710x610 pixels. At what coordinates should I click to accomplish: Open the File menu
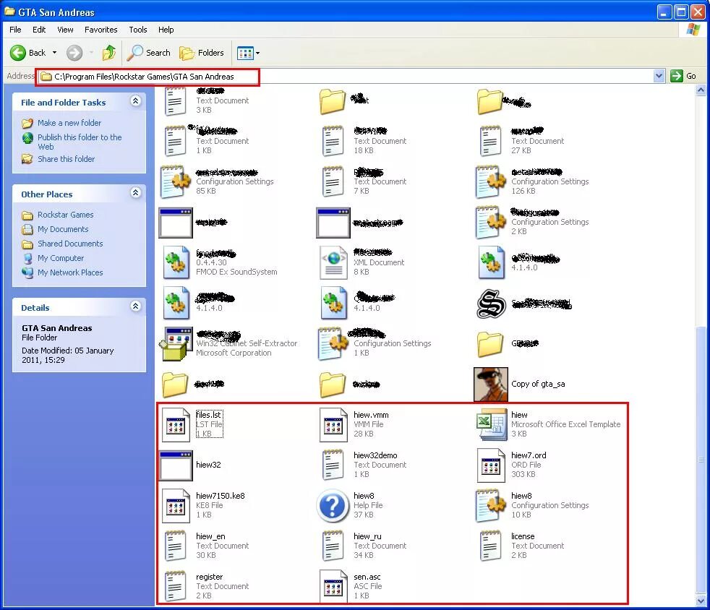tap(15, 30)
